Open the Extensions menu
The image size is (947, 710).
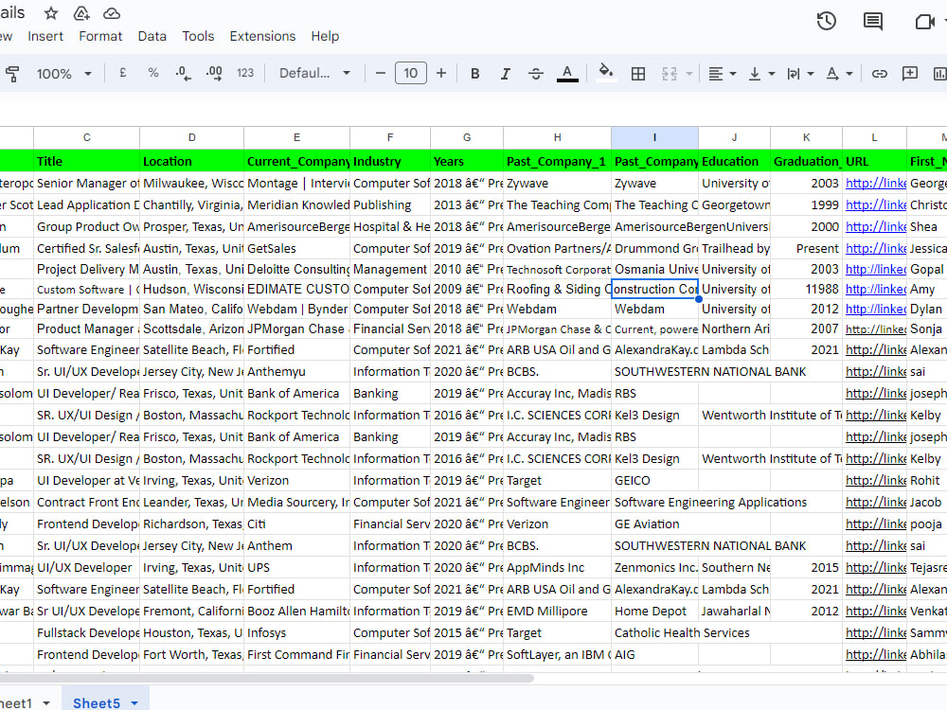[262, 36]
